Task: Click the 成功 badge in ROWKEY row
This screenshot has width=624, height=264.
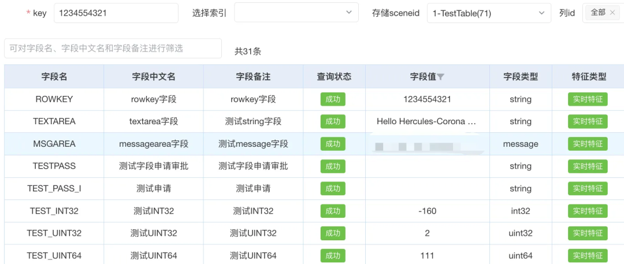Action: (333, 99)
